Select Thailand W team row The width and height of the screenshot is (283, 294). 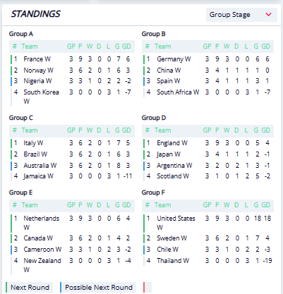pyautogui.click(x=207, y=261)
